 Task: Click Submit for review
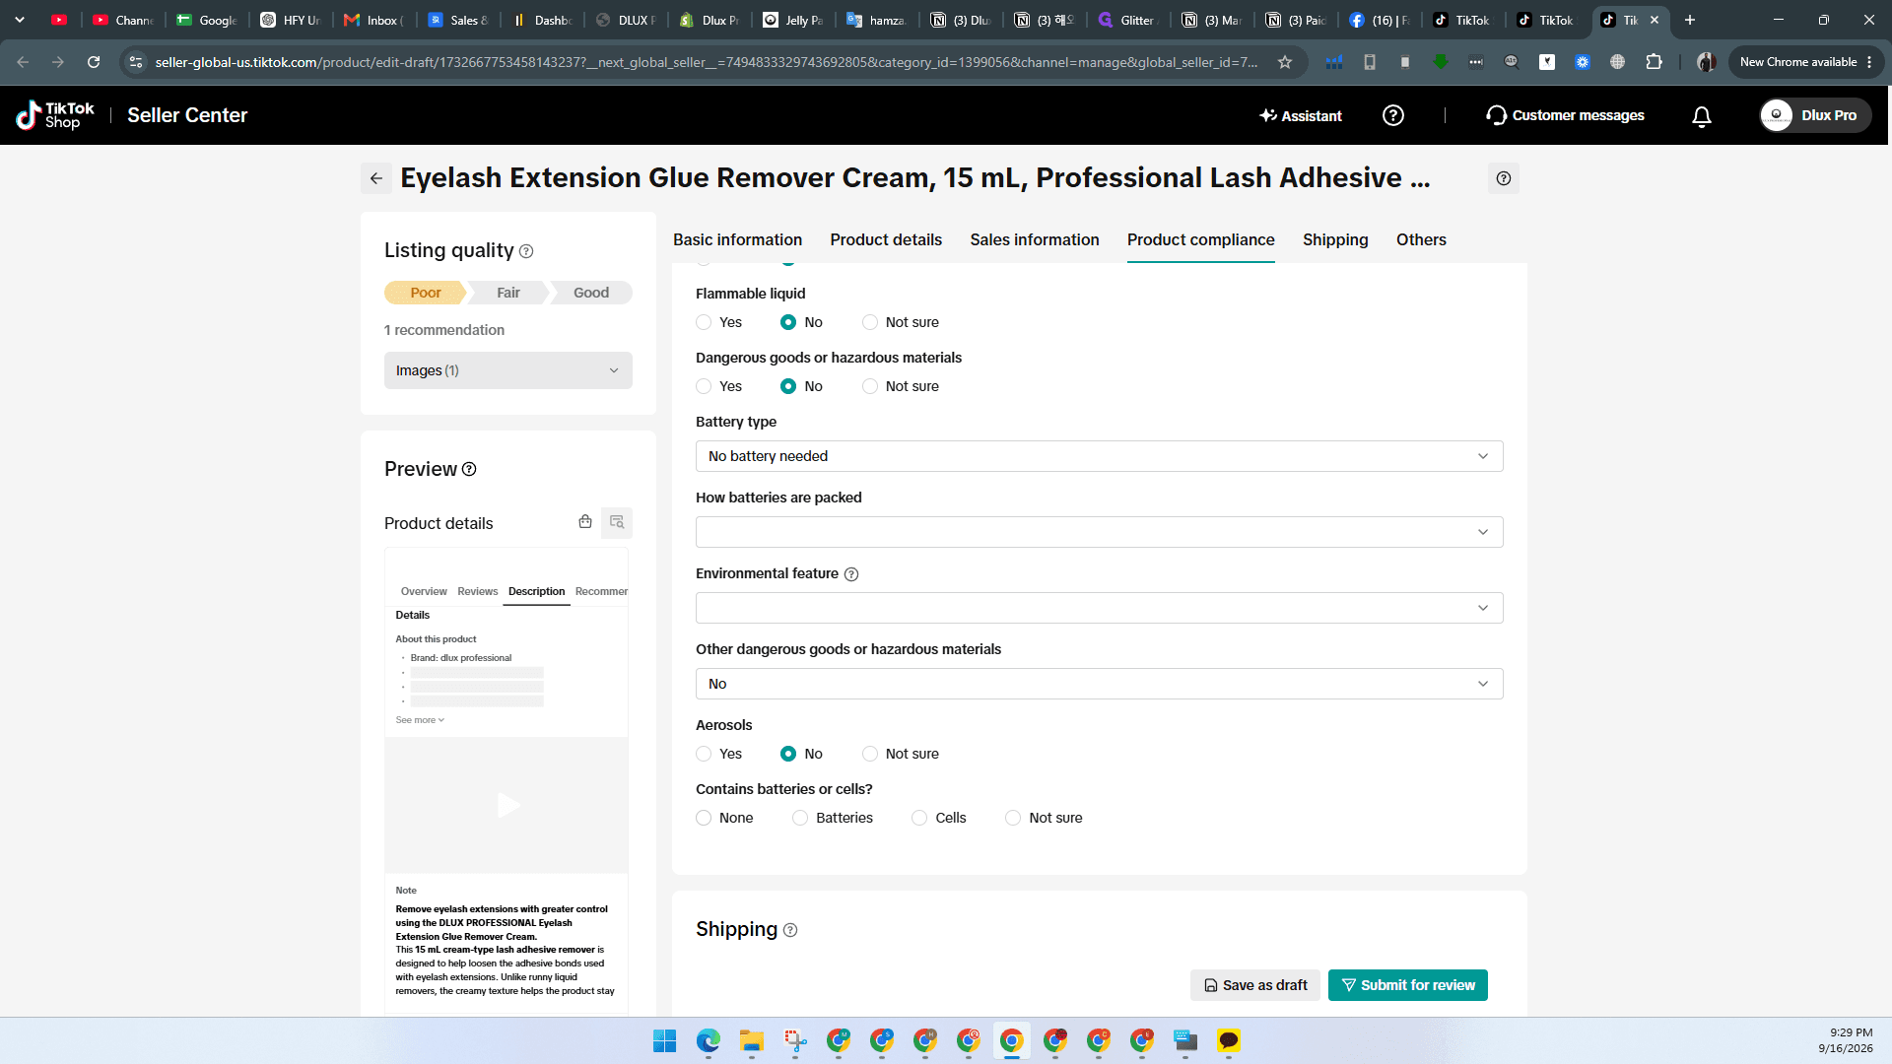pos(1407,985)
